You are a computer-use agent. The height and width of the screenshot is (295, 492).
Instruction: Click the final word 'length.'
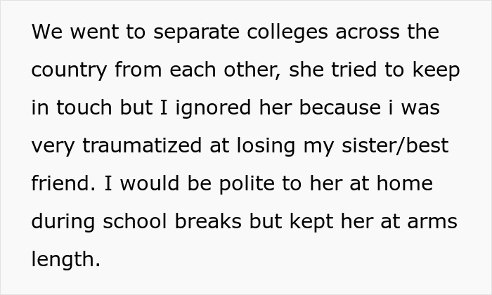coord(66,260)
